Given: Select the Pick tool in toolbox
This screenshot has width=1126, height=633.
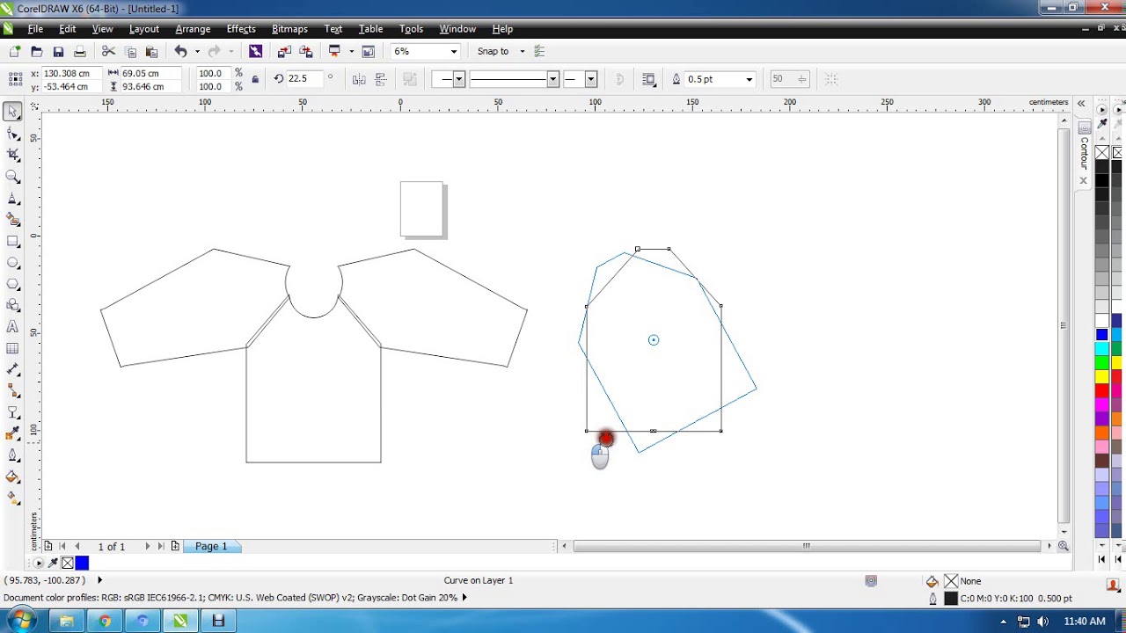Looking at the screenshot, I should (13, 112).
